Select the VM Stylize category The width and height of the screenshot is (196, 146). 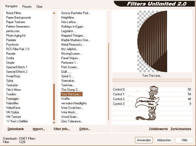13,112
